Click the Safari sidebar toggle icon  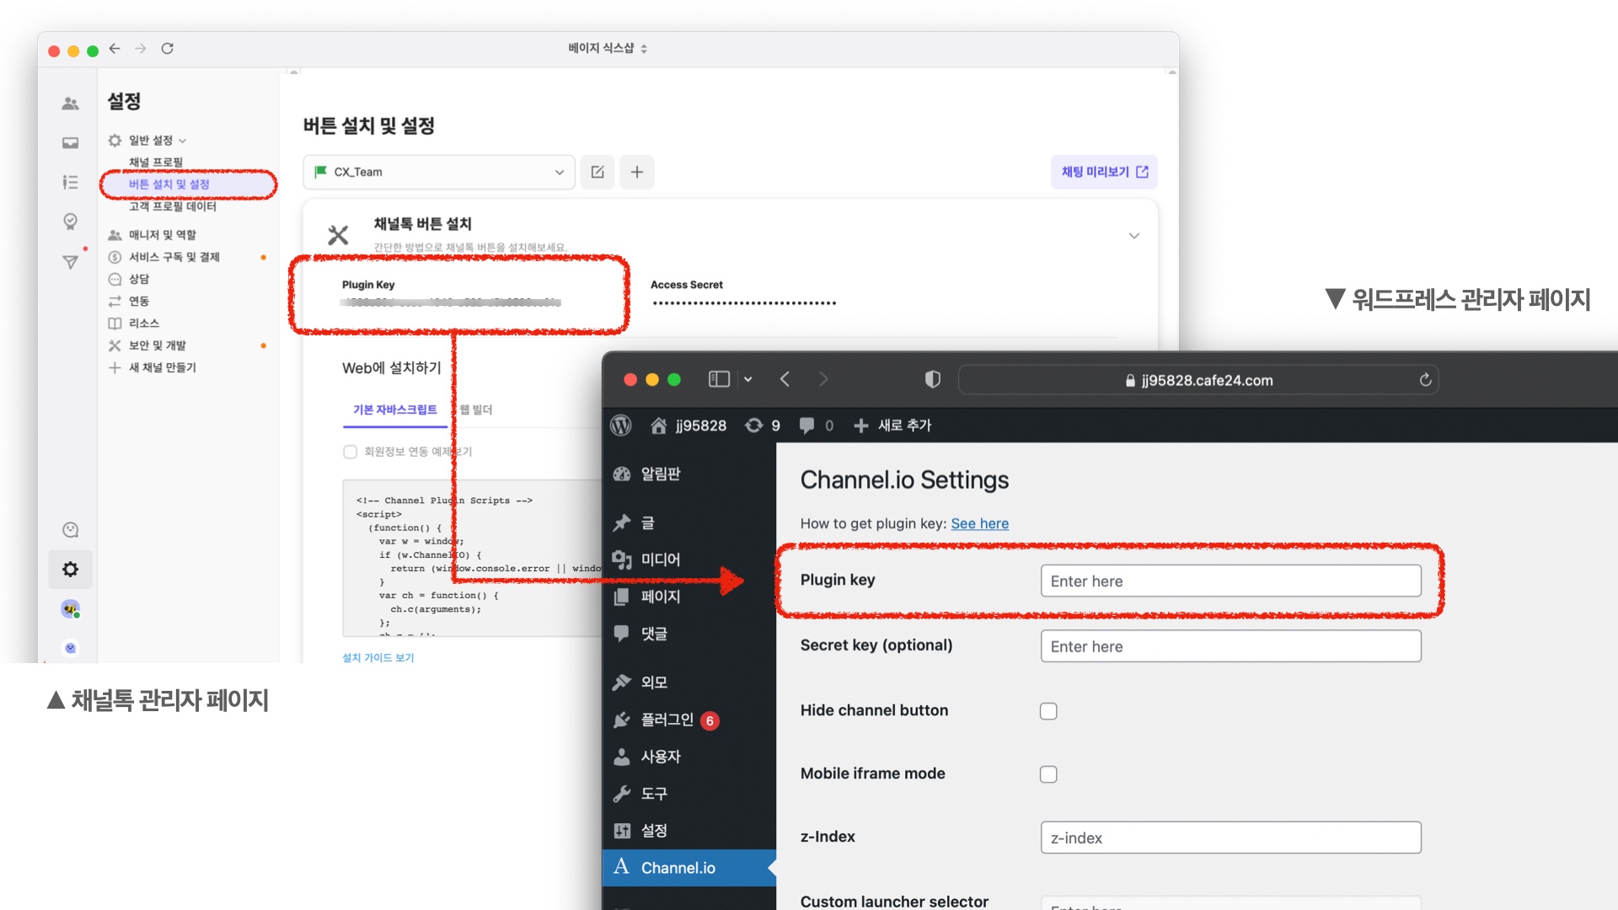pyautogui.click(x=719, y=379)
